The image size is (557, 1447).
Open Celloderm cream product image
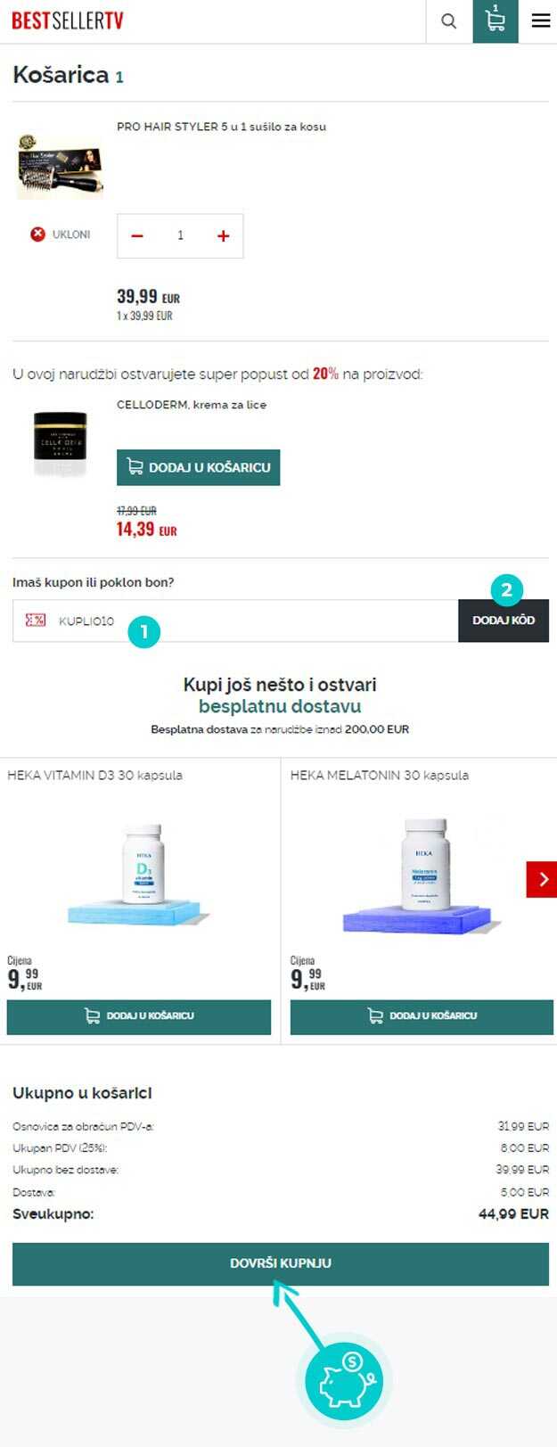point(61,445)
